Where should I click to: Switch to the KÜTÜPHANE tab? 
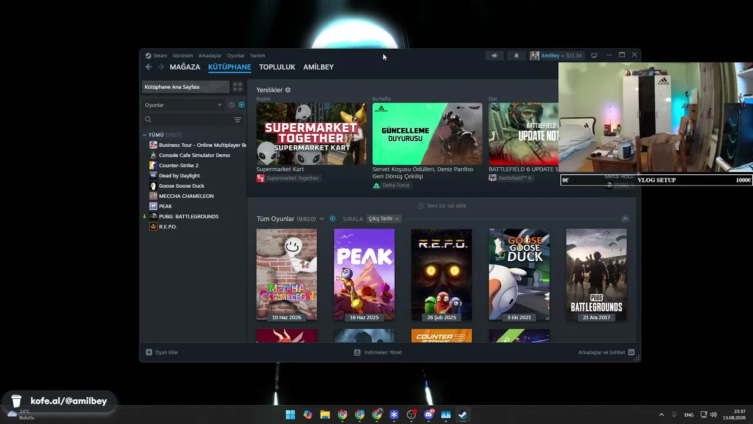[229, 67]
